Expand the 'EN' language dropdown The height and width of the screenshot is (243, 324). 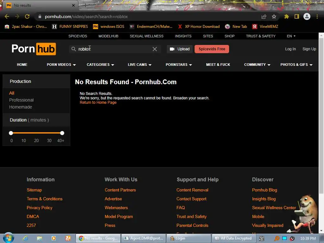tap(291, 36)
